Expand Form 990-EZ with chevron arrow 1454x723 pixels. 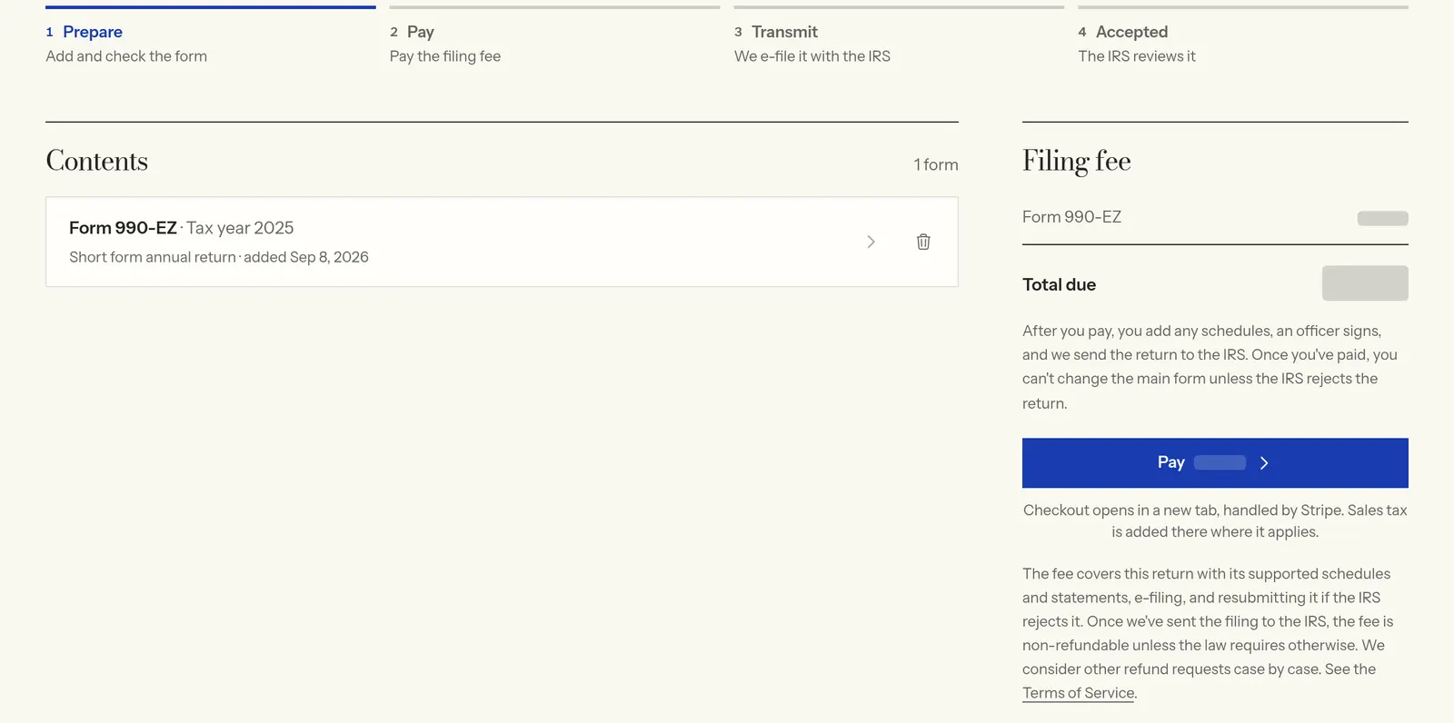pyautogui.click(x=871, y=242)
